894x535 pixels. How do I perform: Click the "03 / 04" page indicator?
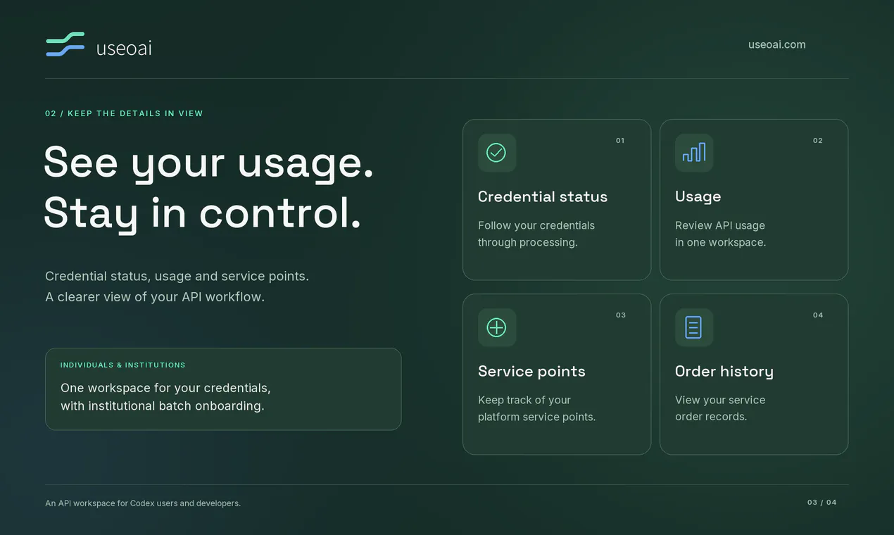point(822,503)
